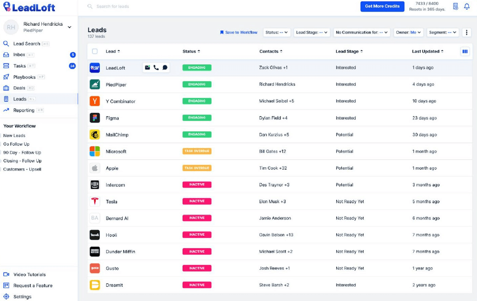The width and height of the screenshot is (477, 301).
Task: Toggle the column layout icon in table header
Action: point(465,51)
